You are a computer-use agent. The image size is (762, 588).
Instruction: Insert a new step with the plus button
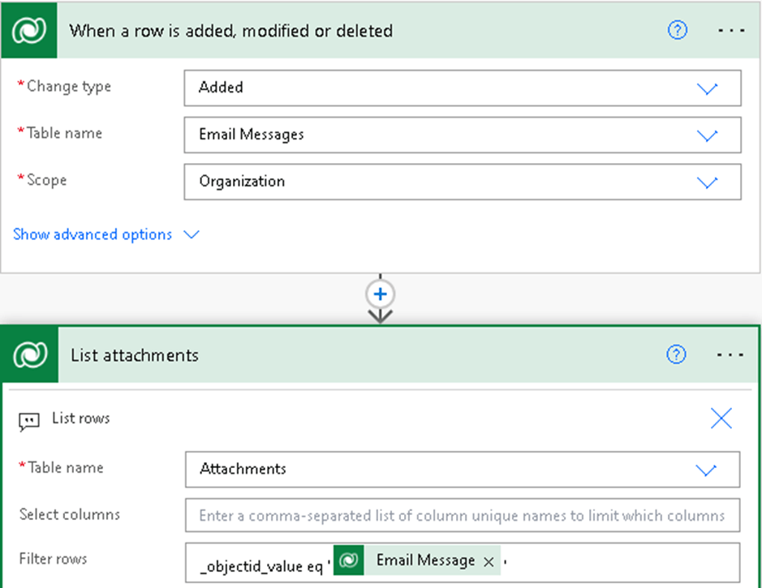pos(381,294)
